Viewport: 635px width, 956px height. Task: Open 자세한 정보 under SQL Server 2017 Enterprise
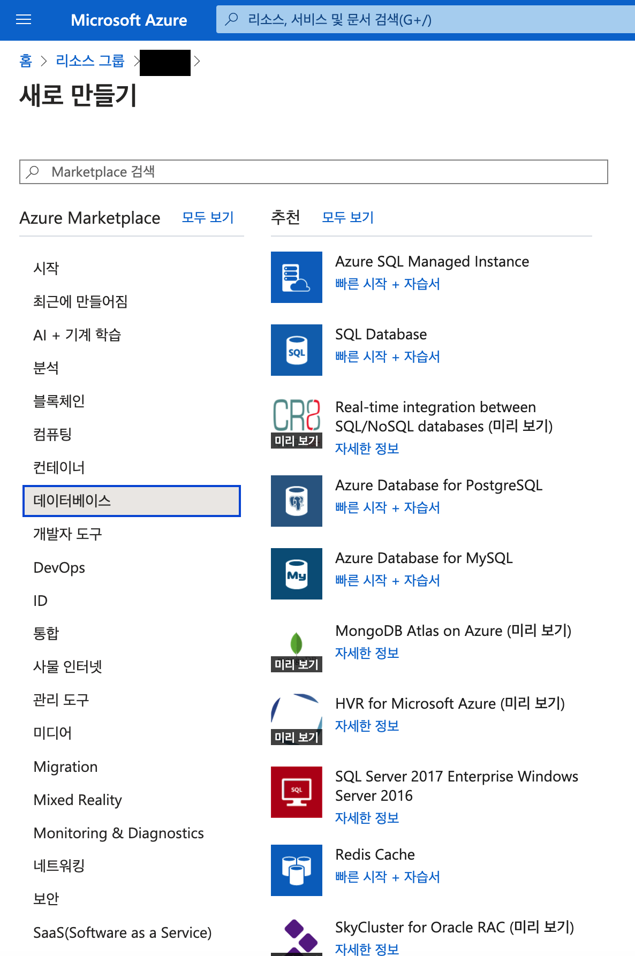[x=367, y=818]
